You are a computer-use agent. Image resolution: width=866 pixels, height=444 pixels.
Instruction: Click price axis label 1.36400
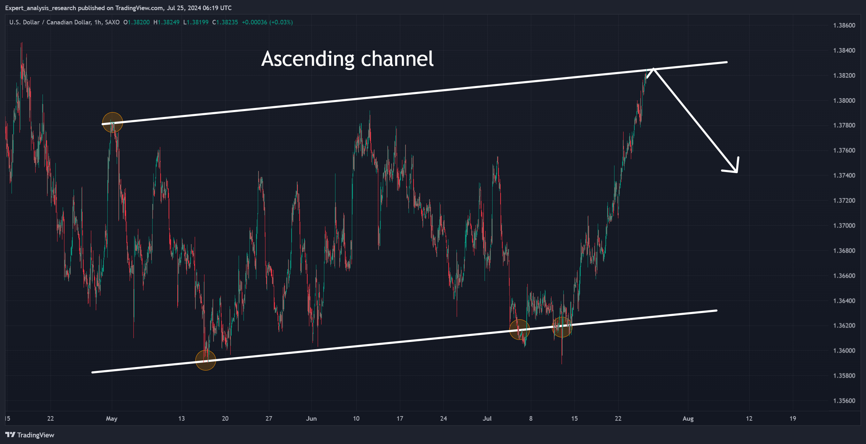(x=844, y=301)
